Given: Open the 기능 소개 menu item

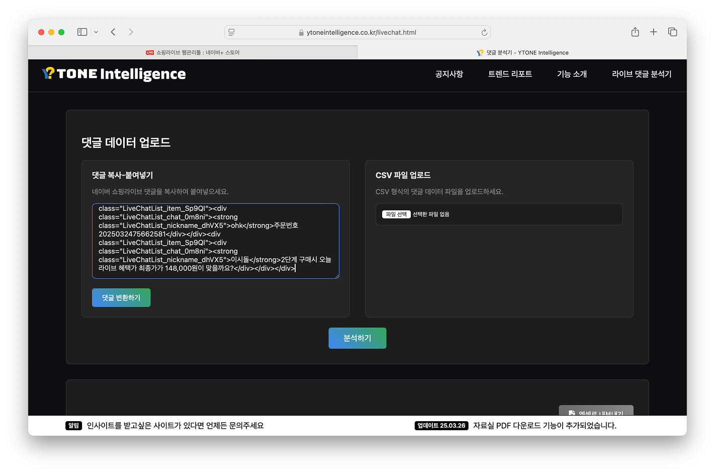Looking at the screenshot, I should (x=572, y=74).
